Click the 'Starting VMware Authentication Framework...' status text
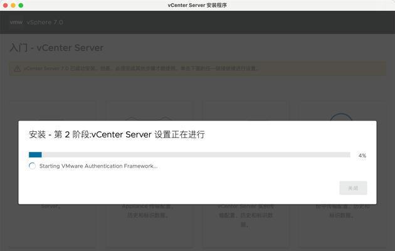Viewport: 395px width, 251px height. pos(98,166)
